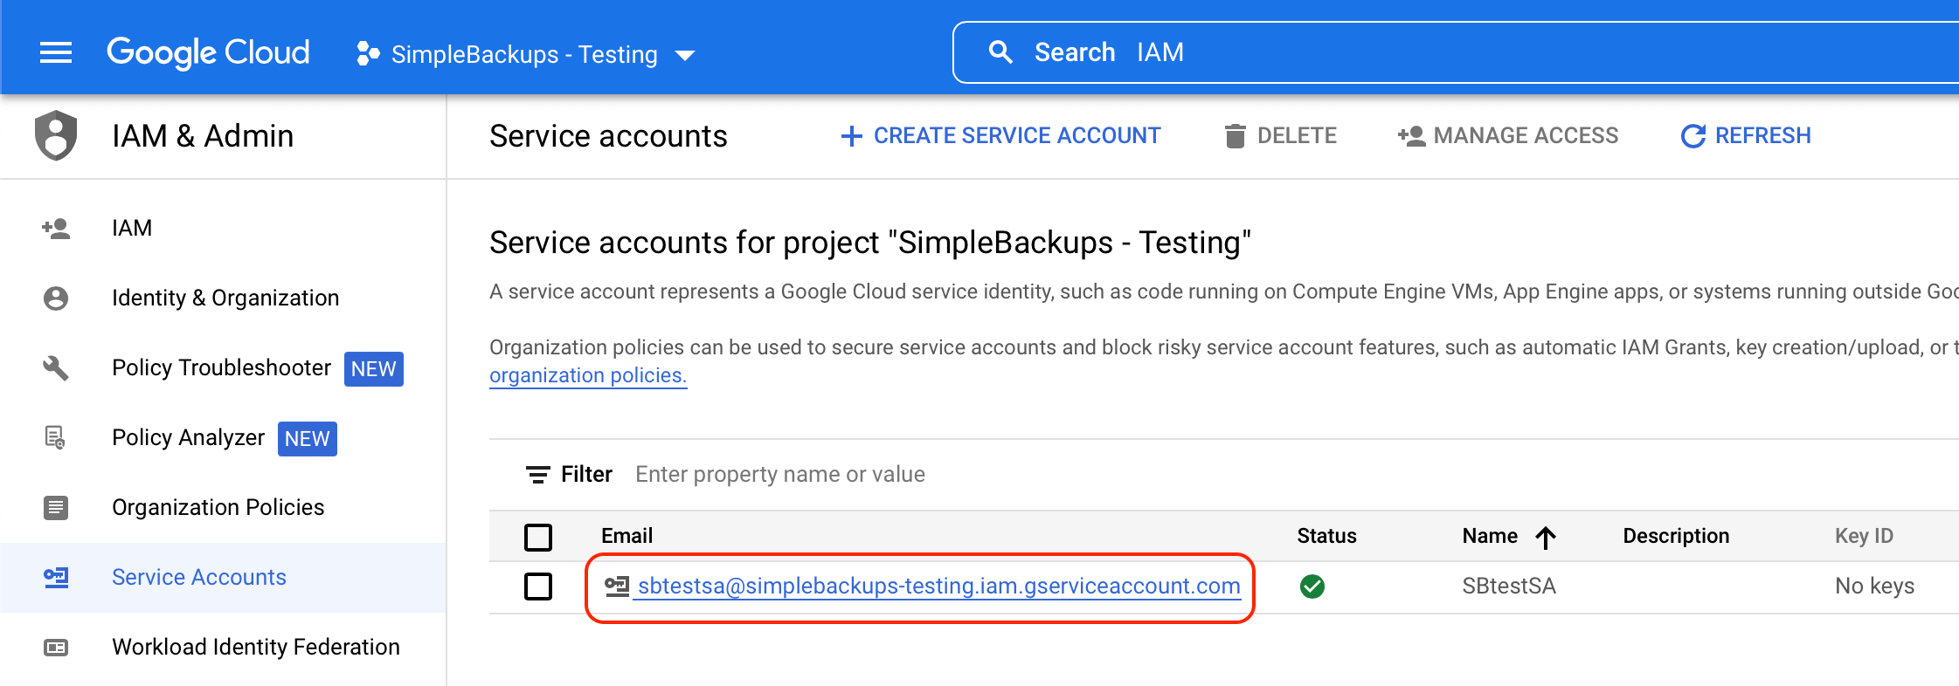Click the circular refresh arrow icon
The image size is (1959, 686).
point(1692,136)
